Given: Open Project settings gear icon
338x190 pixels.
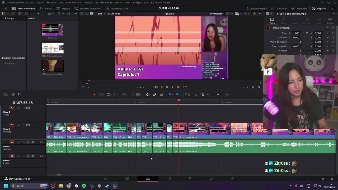Looking at the screenshot, I should coord(332,179).
